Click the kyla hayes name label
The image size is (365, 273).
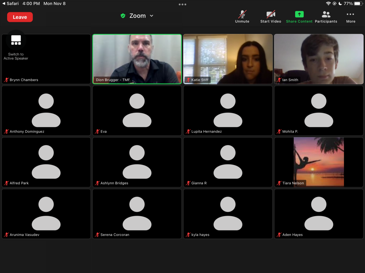click(x=200, y=235)
